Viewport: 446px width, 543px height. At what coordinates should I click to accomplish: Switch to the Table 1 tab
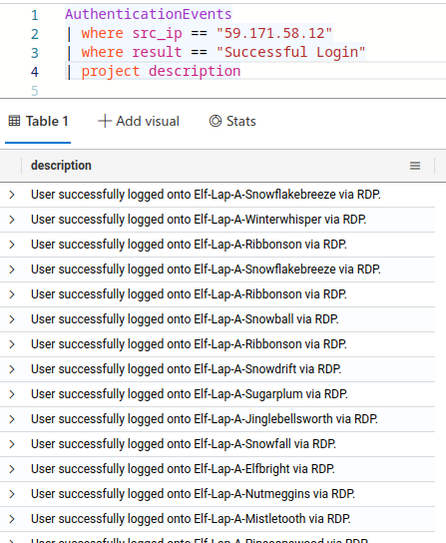(38, 121)
